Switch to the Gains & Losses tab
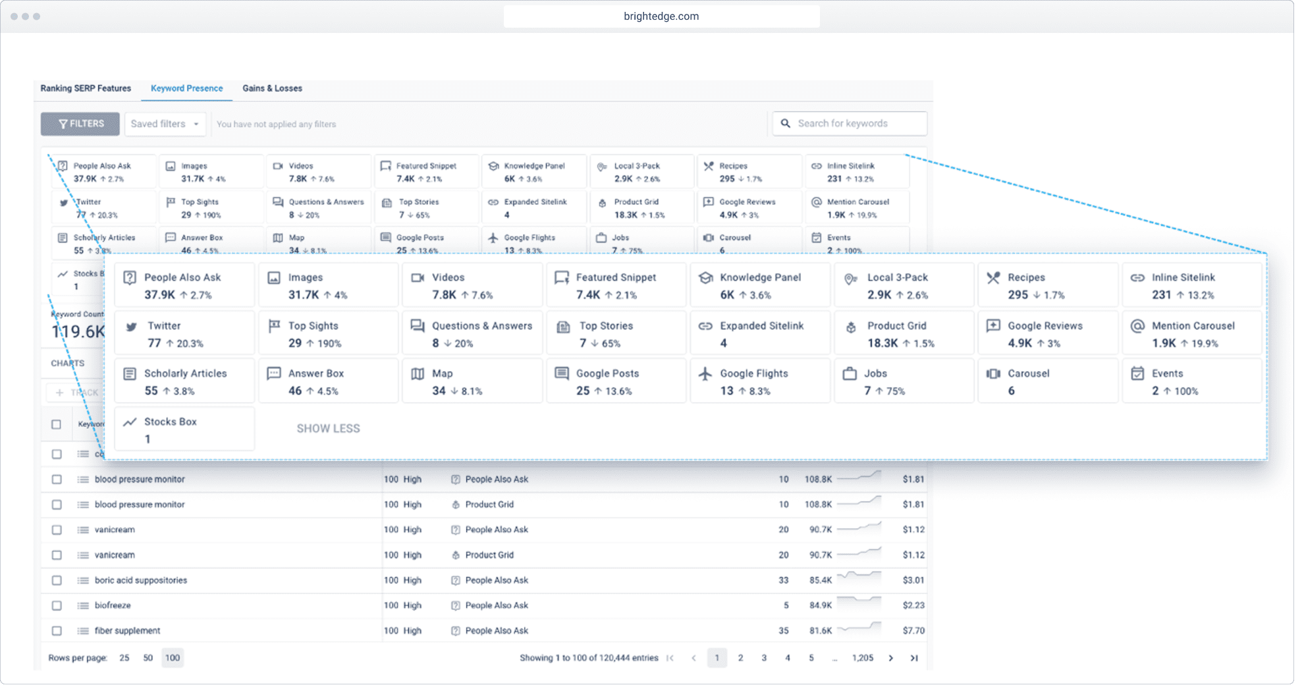 tap(272, 88)
